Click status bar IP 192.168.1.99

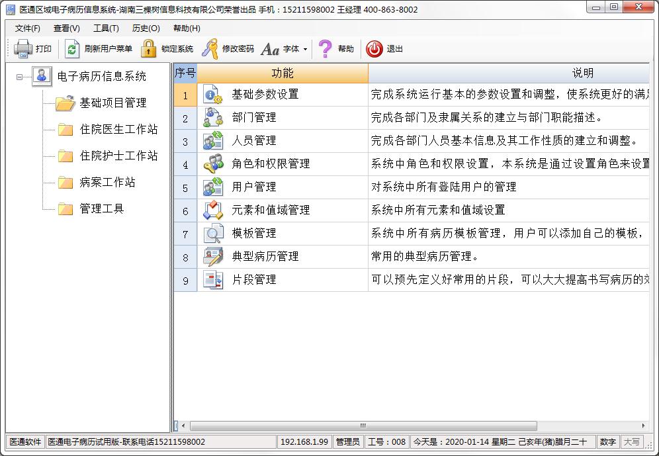tap(304, 441)
